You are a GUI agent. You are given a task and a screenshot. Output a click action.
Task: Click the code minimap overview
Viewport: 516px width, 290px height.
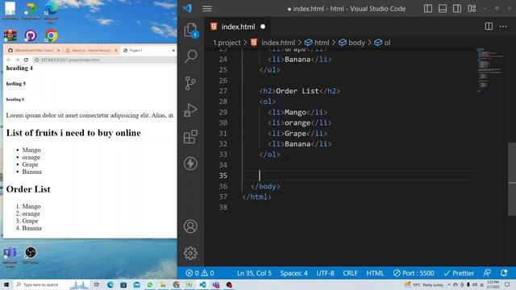coord(490,70)
